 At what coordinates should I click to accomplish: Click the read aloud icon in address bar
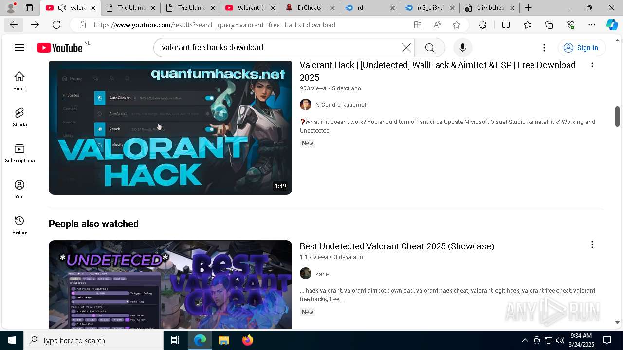437,25
